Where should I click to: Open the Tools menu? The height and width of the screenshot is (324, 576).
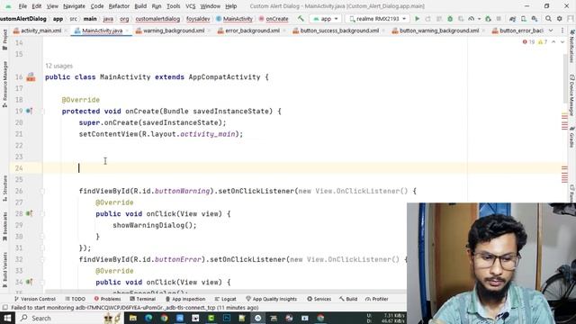pos(173,6)
